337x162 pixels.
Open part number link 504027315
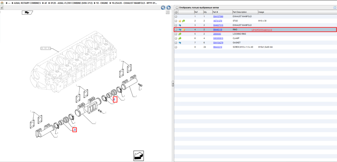(x=218, y=25)
